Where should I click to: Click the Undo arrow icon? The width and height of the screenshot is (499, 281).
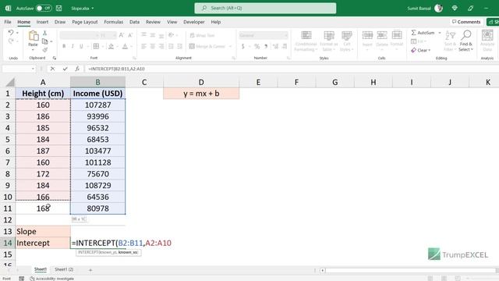tap(11, 33)
